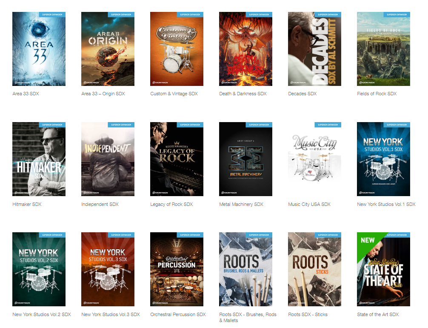This screenshot has width=428, height=328.
Task: Open the New York Studios Vol.1 cover
Action: tap(383, 159)
